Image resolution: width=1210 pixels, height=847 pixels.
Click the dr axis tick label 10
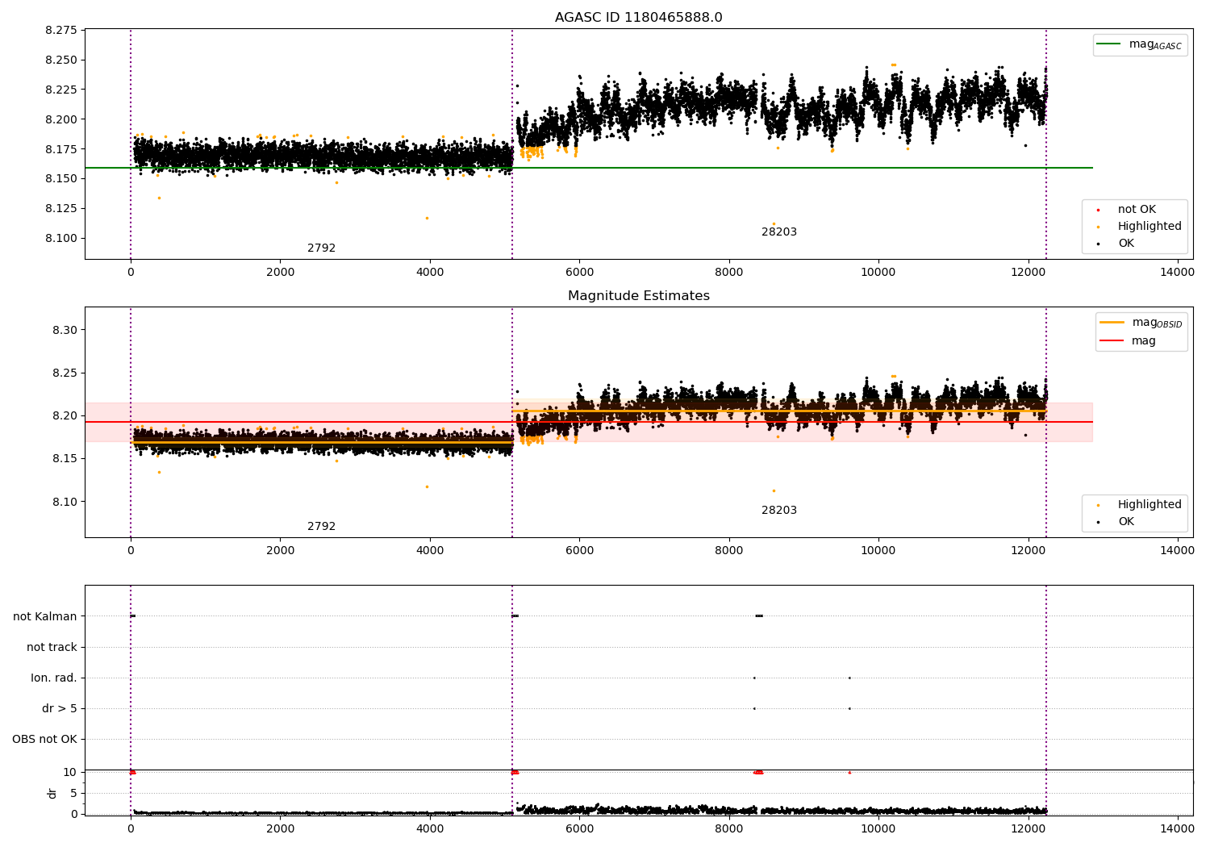(70, 772)
